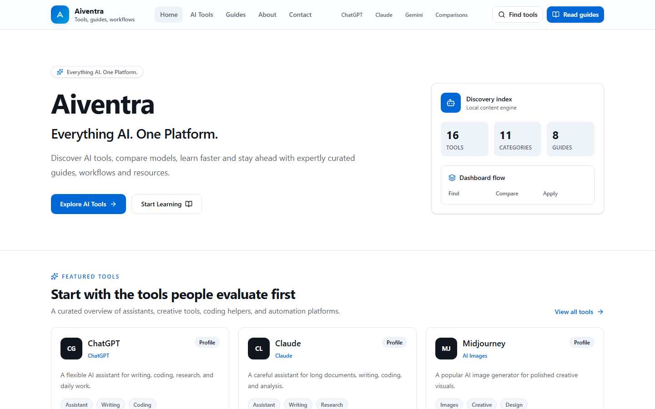Open the Home nav tab
This screenshot has width=655, height=409.
[x=169, y=15]
